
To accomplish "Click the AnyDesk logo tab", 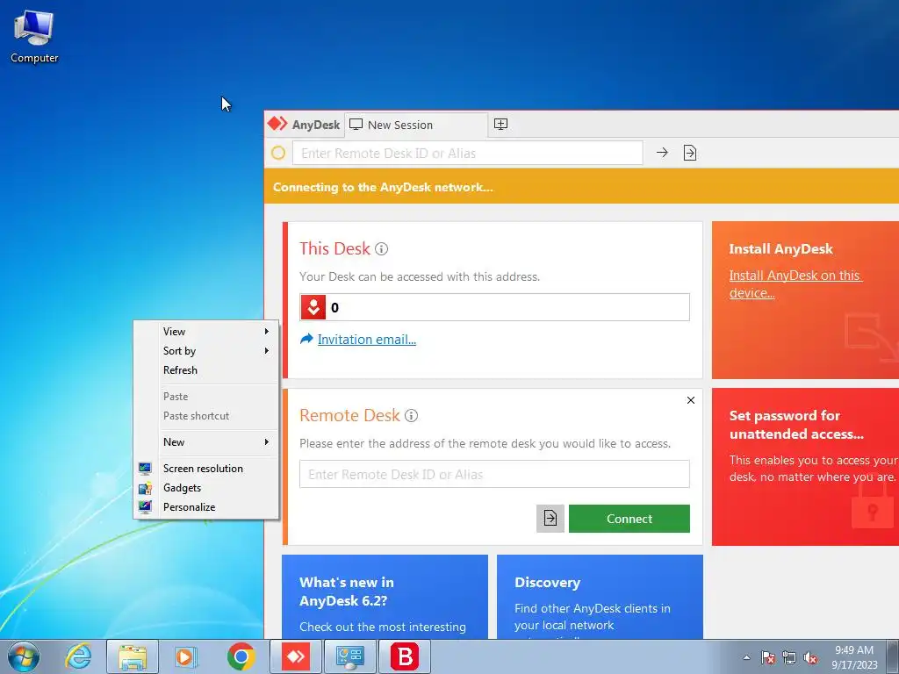I will pos(305,125).
